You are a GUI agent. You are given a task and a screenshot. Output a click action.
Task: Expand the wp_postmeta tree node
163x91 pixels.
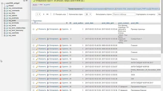tap(5, 18)
